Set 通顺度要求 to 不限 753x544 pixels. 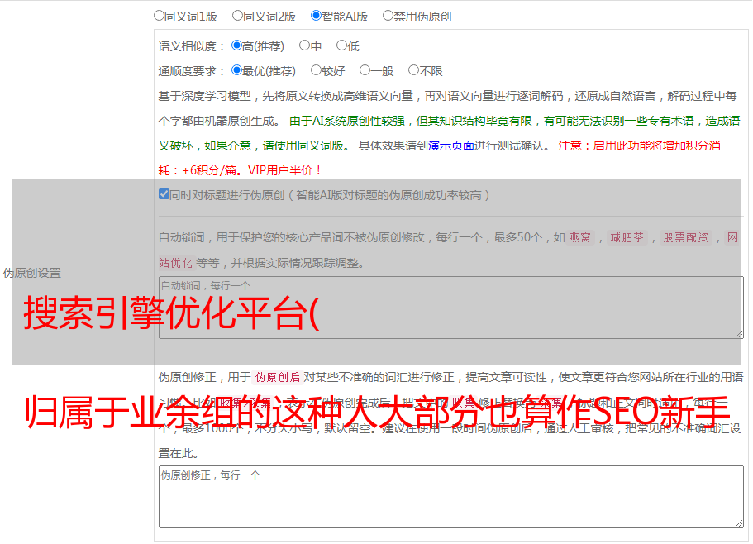click(x=413, y=70)
